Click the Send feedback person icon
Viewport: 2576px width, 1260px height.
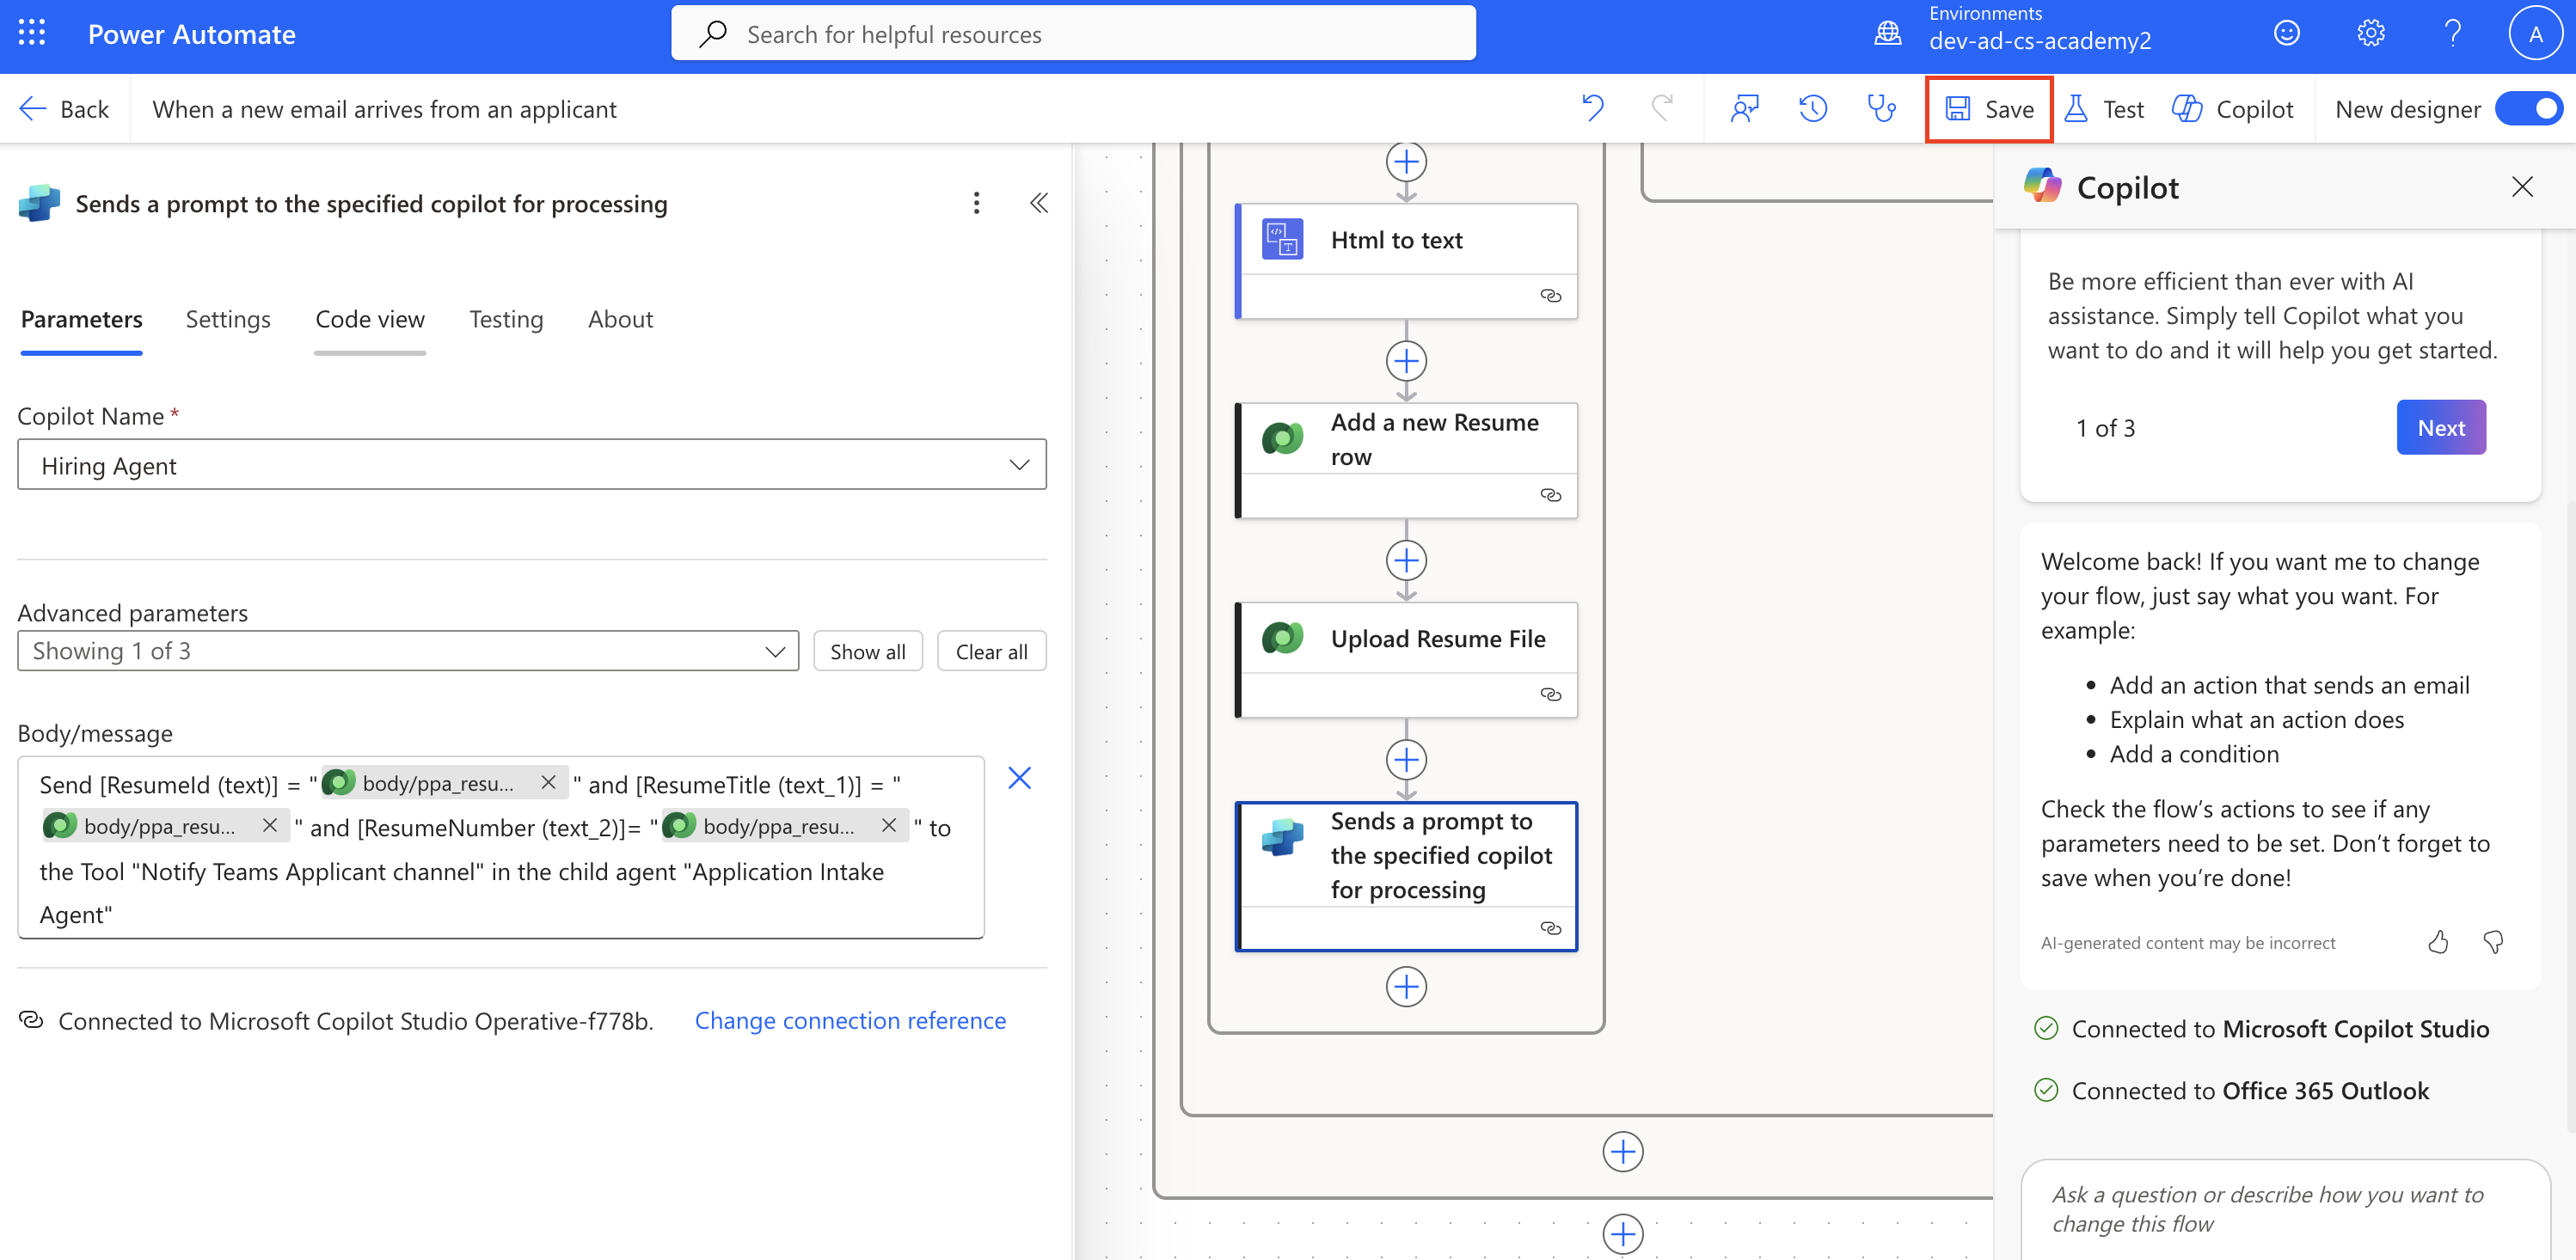coord(1744,108)
